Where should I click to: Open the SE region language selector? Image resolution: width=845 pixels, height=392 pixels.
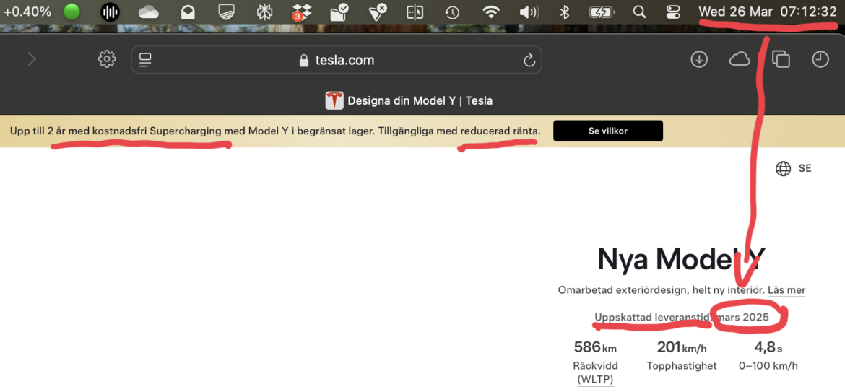tap(793, 168)
